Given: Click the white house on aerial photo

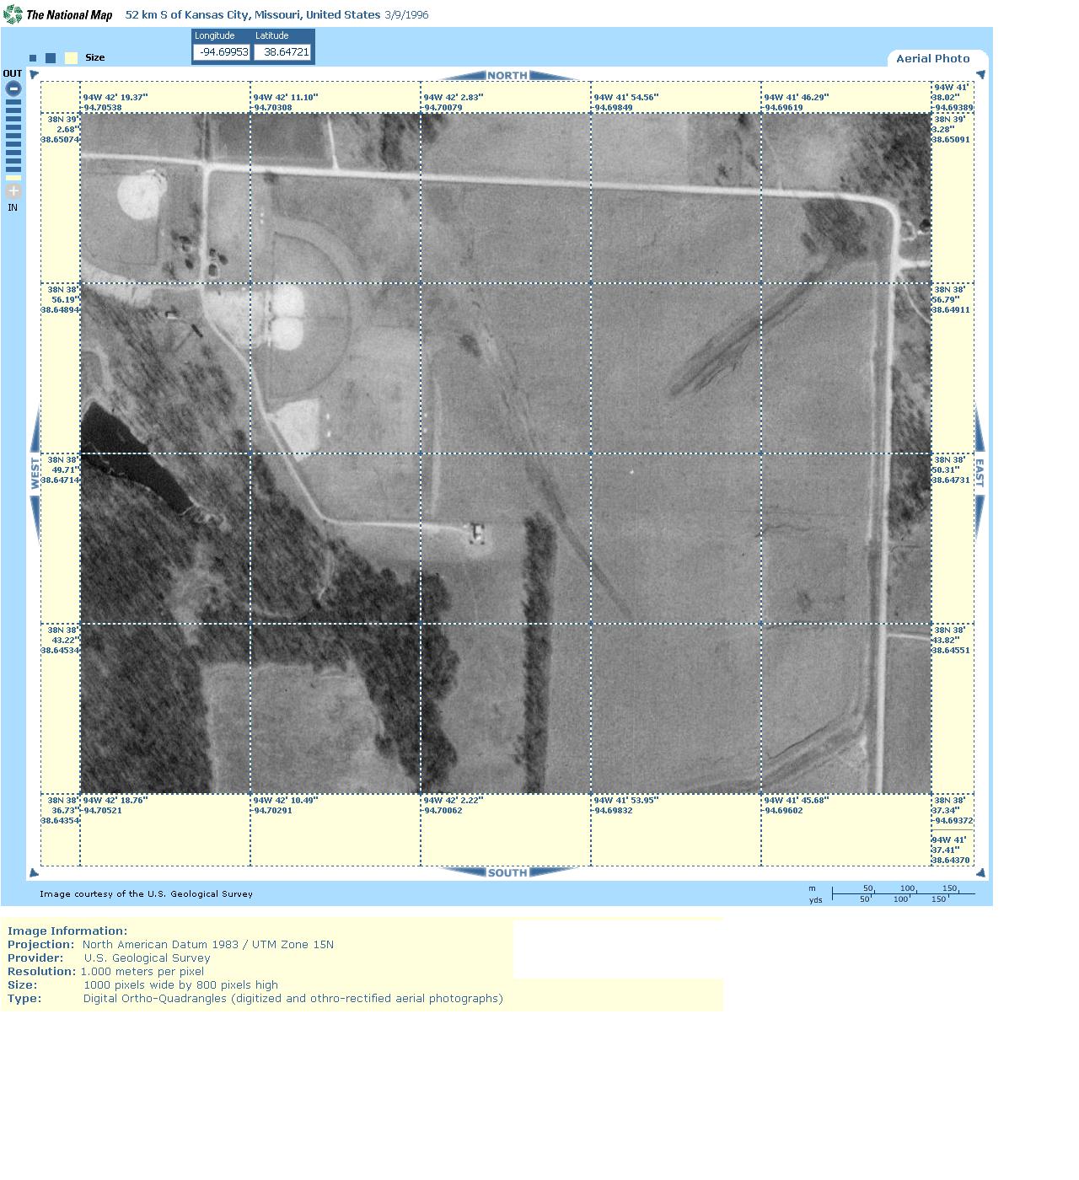Looking at the screenshot, I should (x=477, y=533).
